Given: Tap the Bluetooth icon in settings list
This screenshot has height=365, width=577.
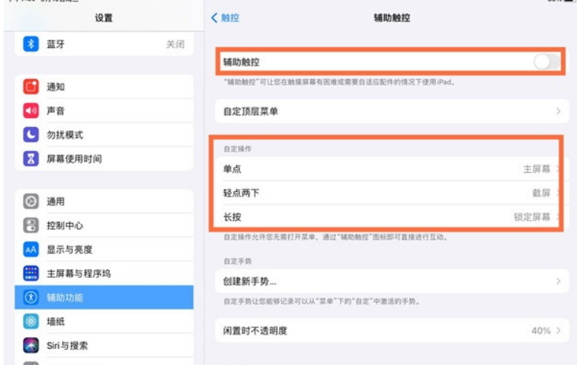Looking at the screenshot, I should click(31, 44).
